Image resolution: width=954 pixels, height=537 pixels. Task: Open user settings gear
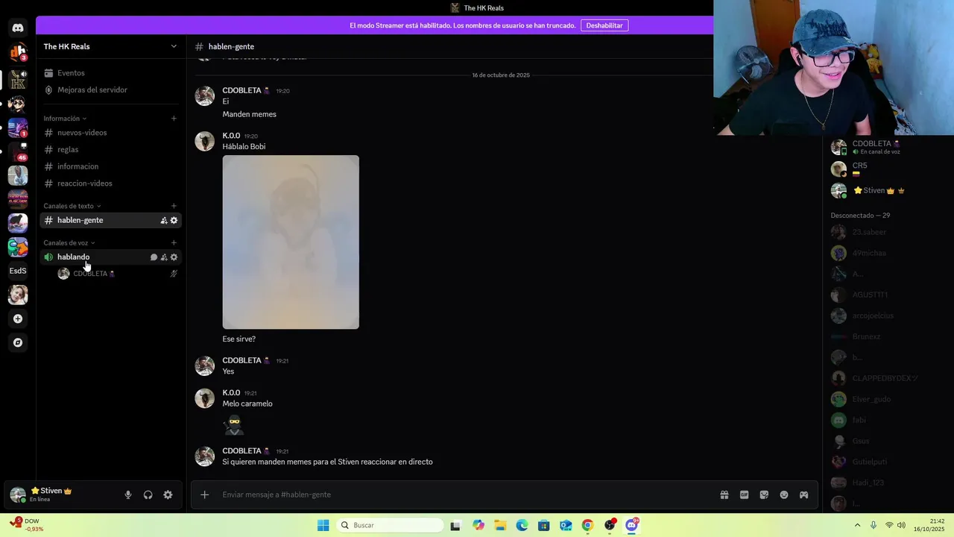click(x=168, y=494)
